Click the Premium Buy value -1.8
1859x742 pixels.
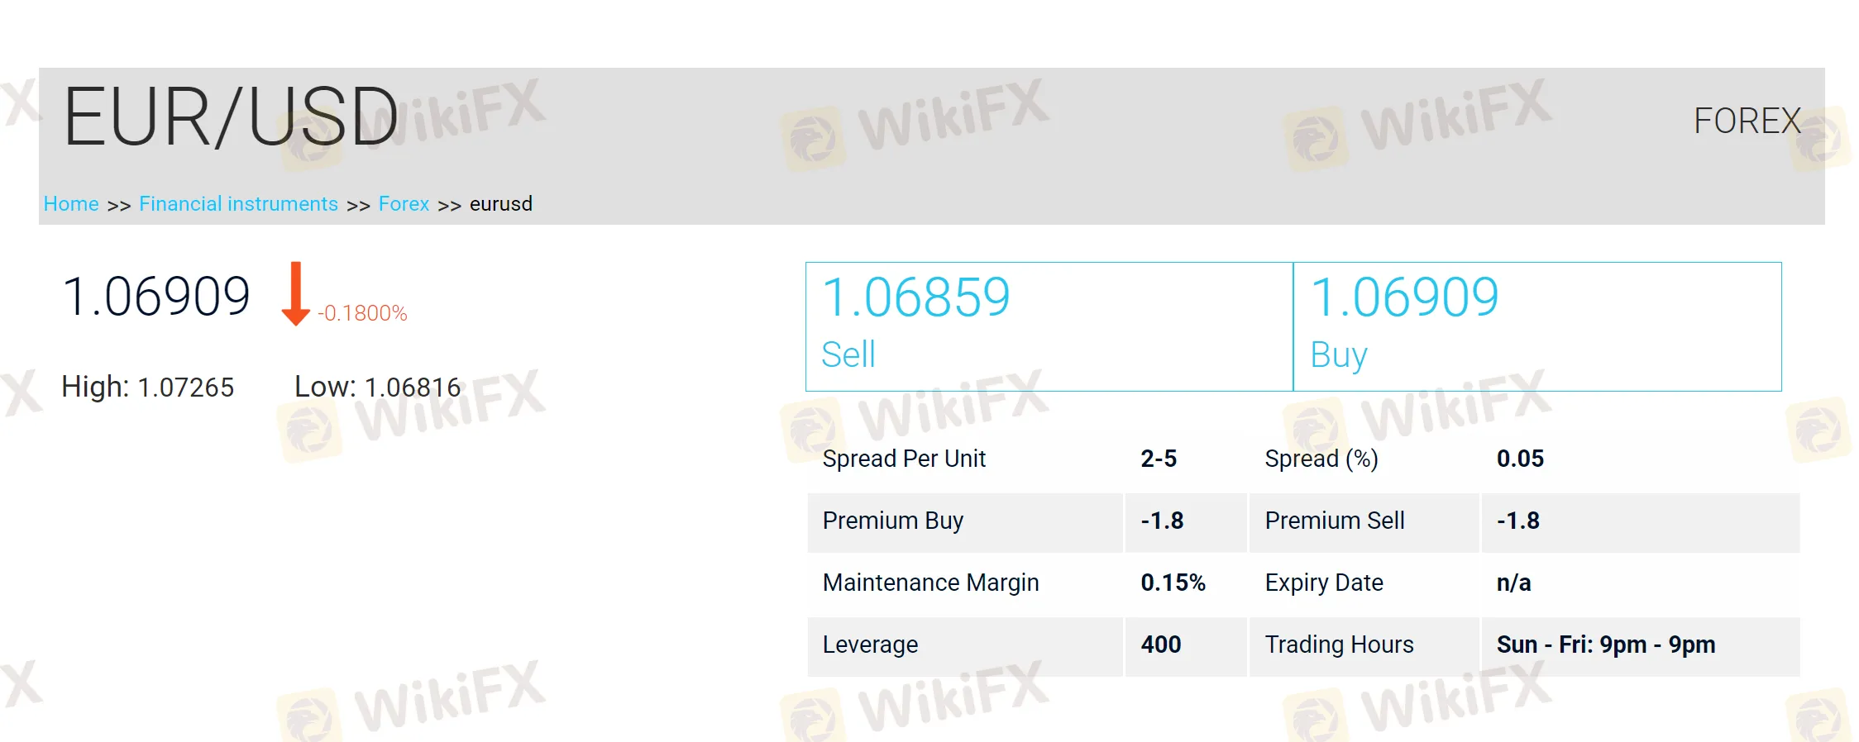tap(1162, 521)
